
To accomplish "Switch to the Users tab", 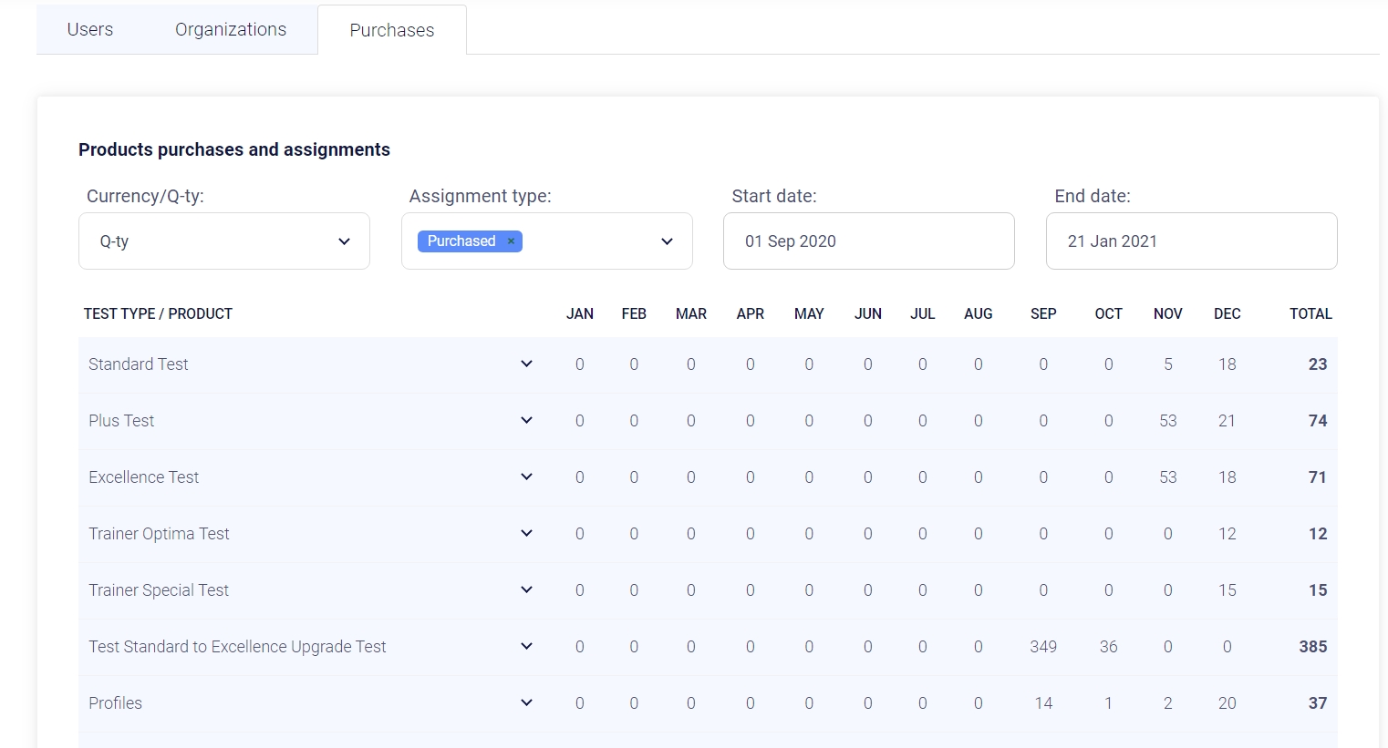I will pyautogui.click(x=90, y=29).
